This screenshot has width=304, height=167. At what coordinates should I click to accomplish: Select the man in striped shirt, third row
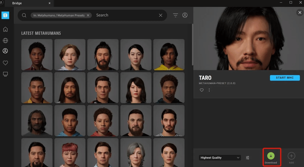tap(169, 121)
